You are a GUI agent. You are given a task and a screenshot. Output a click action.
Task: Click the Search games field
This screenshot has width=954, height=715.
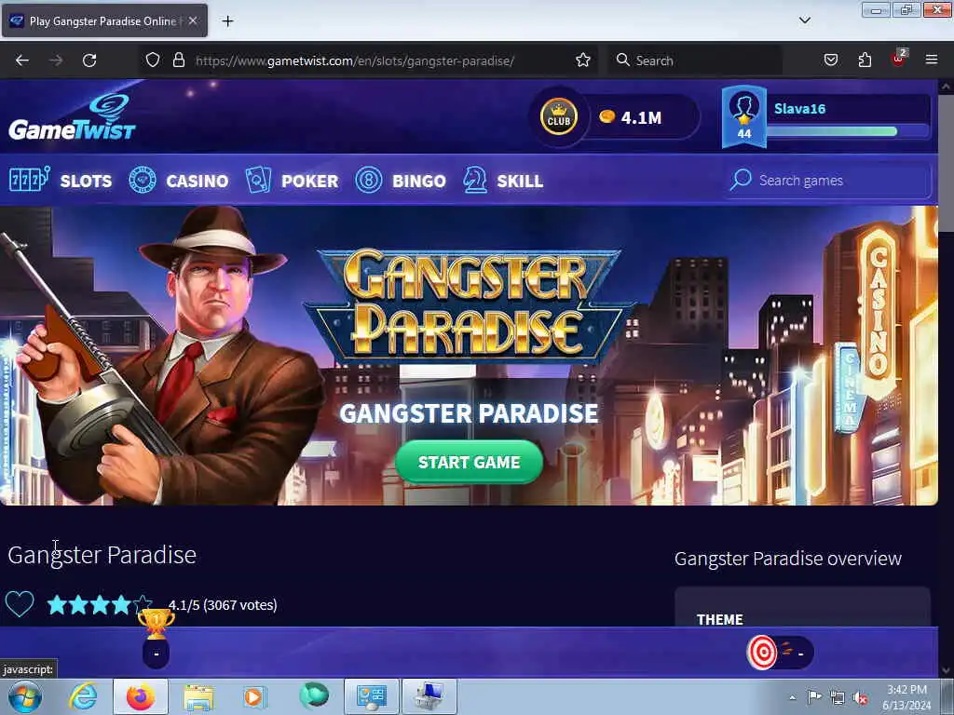(x=829, y=180)
